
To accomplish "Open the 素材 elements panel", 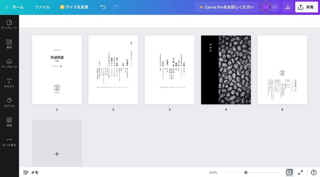I will (x=9, y=44).
